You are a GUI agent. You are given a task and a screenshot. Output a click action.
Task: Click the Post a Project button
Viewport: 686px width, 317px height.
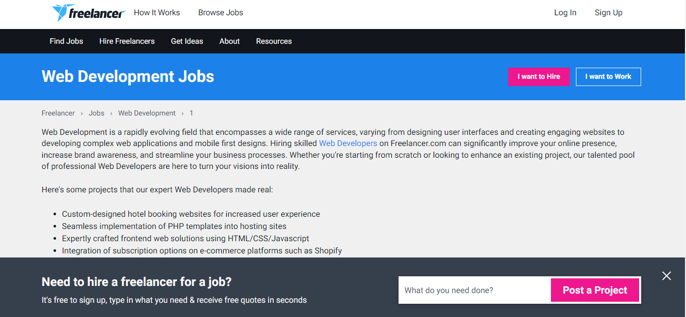tap(595, 291)
